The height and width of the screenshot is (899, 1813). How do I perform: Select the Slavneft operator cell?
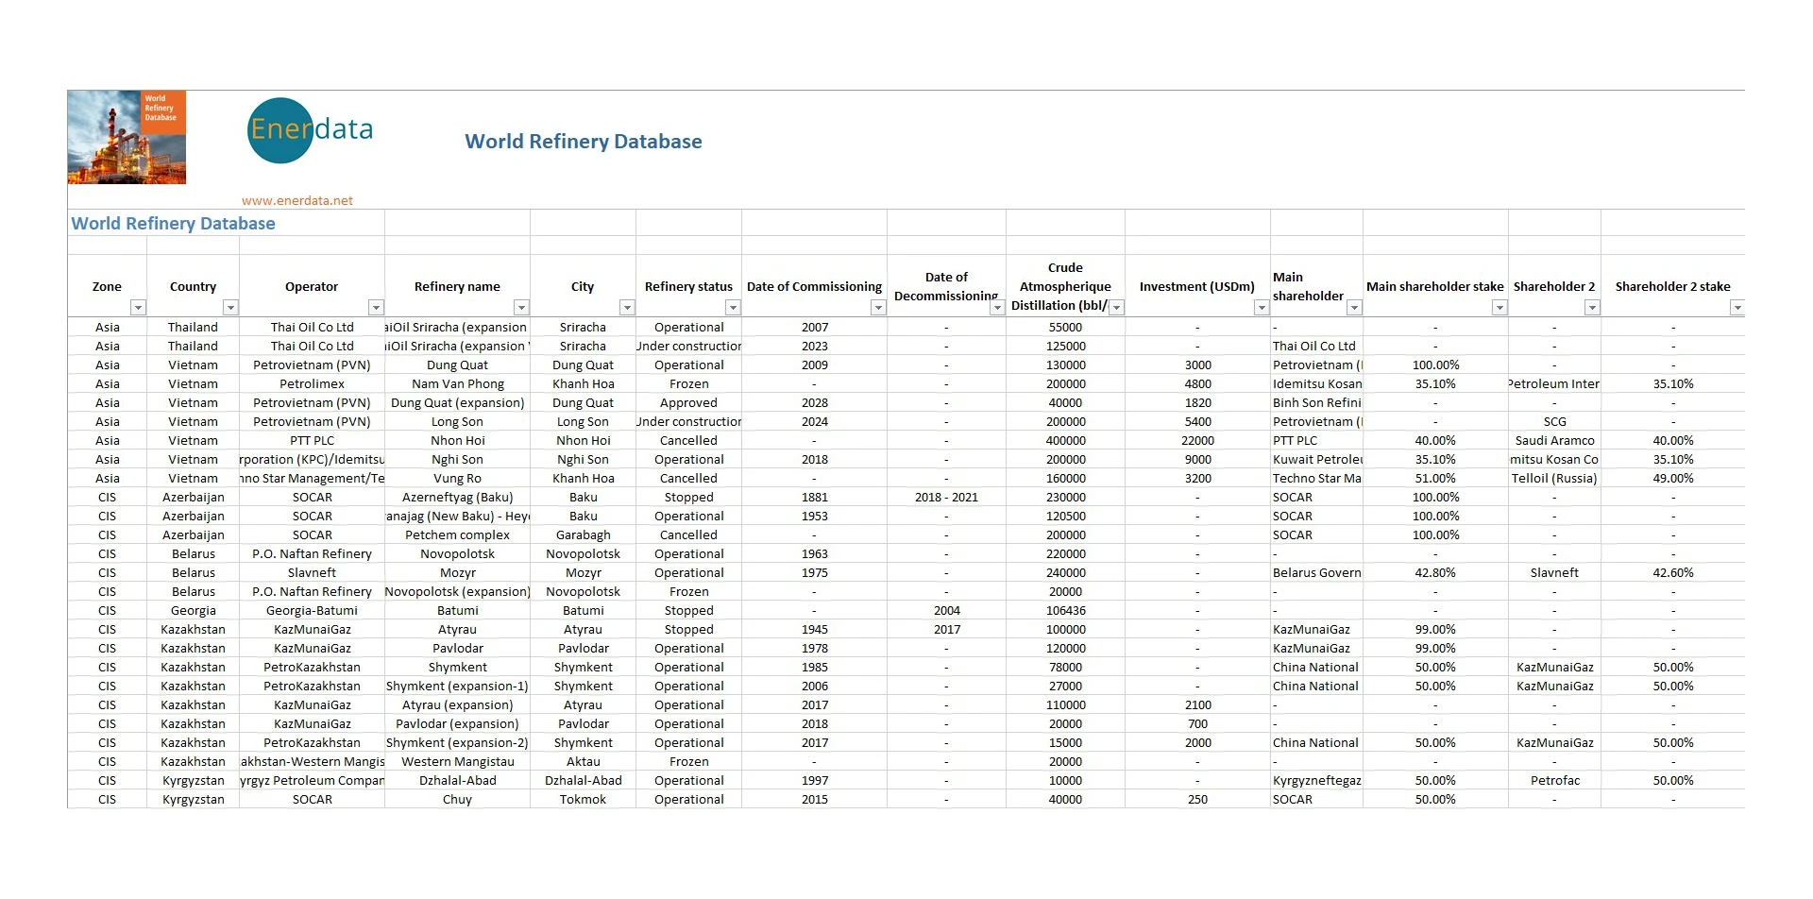pyautogui.click(x=312, y=572)
